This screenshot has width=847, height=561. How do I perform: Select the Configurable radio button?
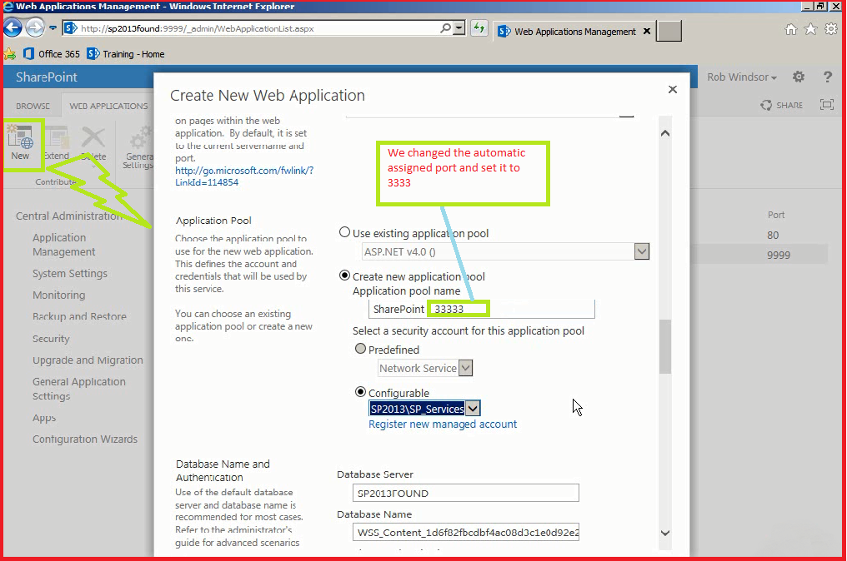point(360,391)
